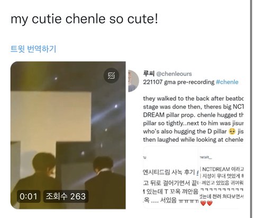Click the tweet text 'my cutie chenle'
This screenshot has height=218, width=254.
click(x=59, y=19)
